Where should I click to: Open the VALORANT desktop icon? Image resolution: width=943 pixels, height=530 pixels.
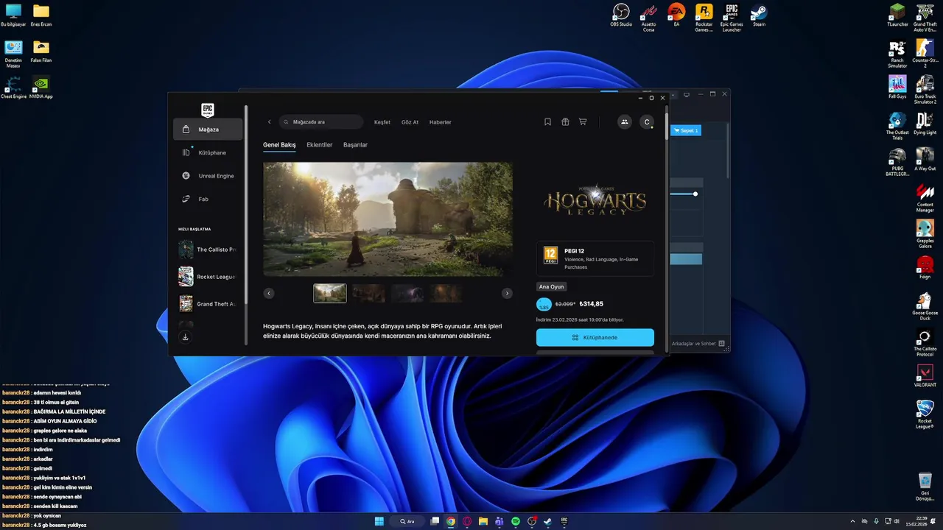pos(925,376)
